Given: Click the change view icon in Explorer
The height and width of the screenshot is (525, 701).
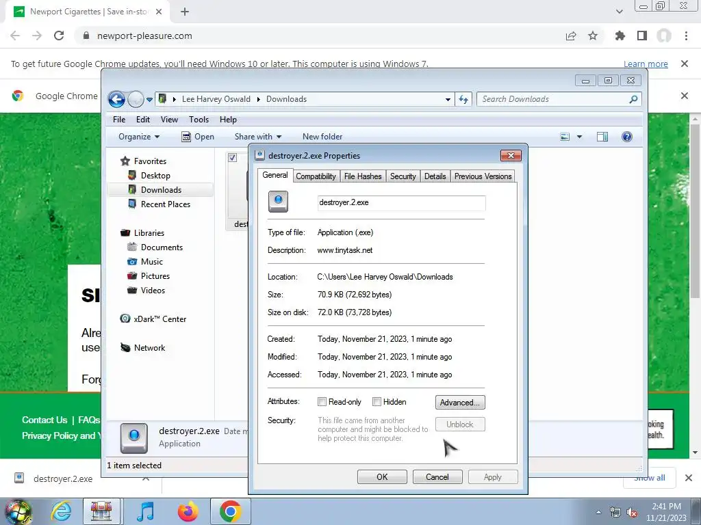Looking at the screenshot, I should click(x=565, y=137).
